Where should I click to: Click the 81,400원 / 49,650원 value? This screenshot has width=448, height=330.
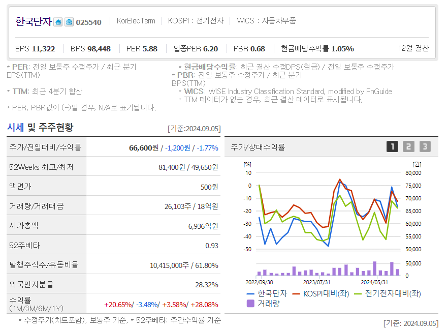click(x=188, y=167)
